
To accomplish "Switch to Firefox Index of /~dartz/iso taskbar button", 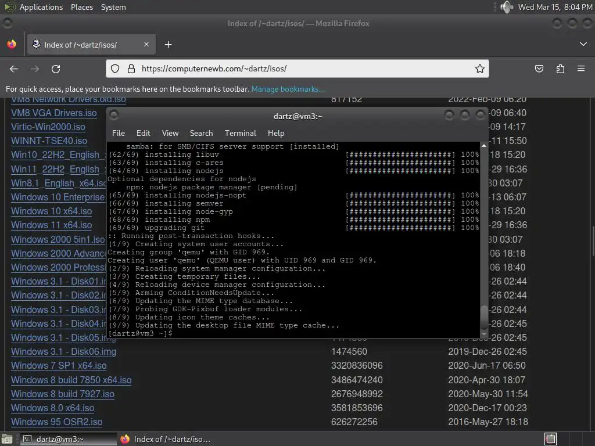I will coord(166,439).
